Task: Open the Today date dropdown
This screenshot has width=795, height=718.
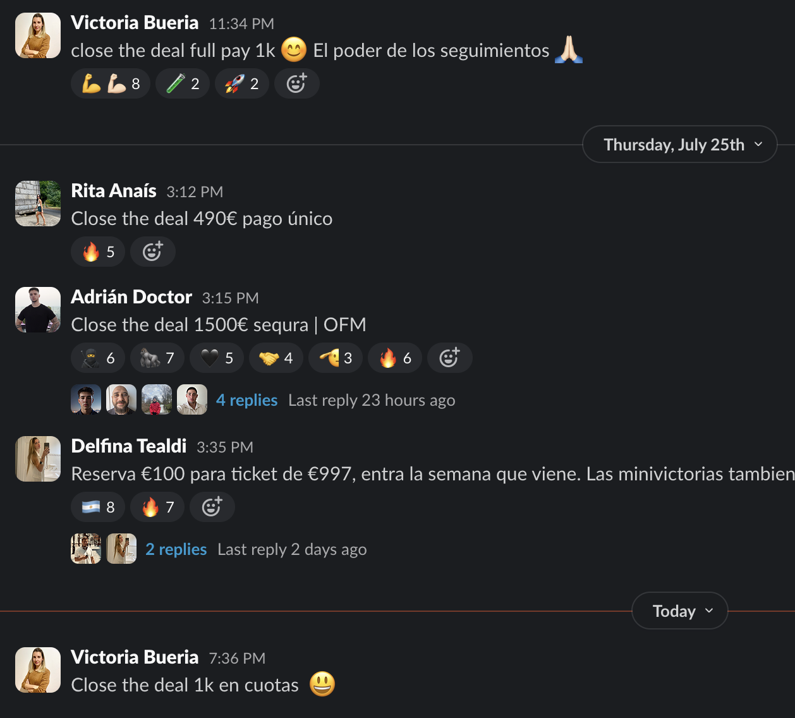Action: coord(680,611)
